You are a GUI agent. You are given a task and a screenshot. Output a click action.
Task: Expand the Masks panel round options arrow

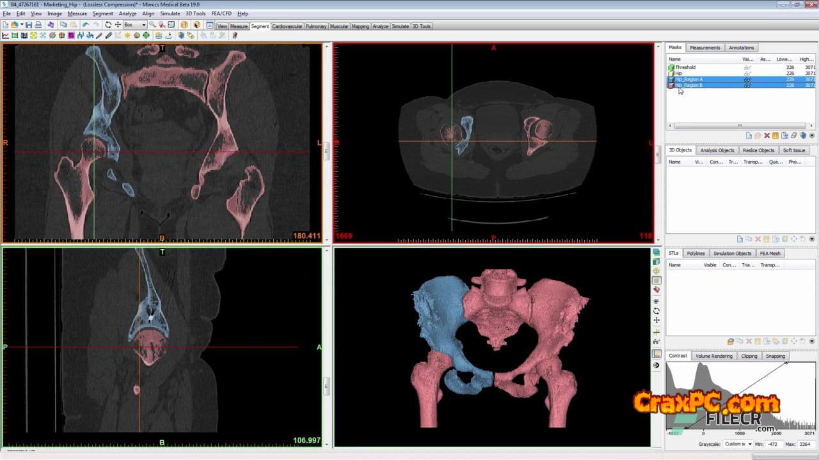812,135
